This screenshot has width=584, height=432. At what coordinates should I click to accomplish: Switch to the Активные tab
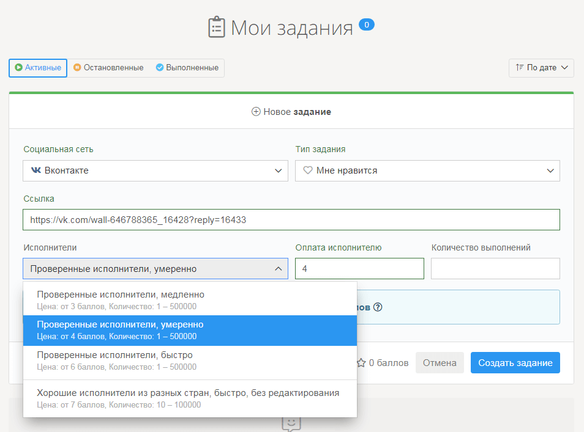coord(38,68)
